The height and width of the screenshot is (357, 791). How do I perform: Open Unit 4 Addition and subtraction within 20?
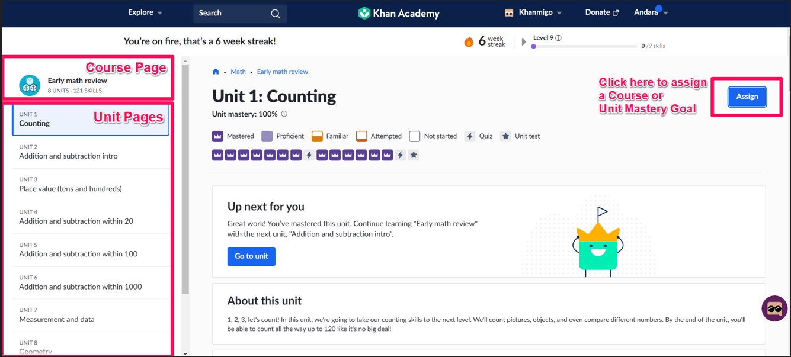coord(91,217)
